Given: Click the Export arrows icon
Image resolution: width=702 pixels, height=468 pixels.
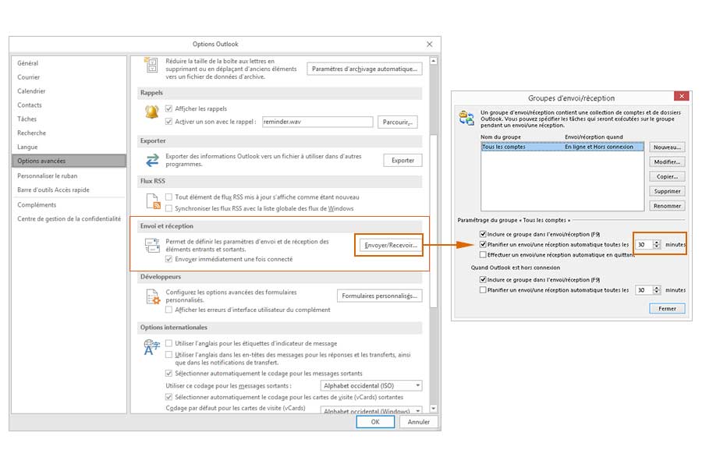Looking at the screenshot, I should click(x=152, y=160).
